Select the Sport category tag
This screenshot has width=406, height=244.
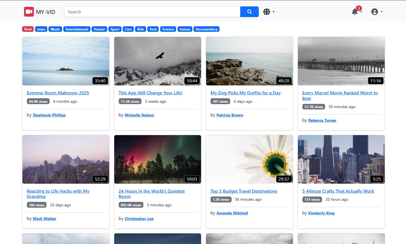pos(115,29)
